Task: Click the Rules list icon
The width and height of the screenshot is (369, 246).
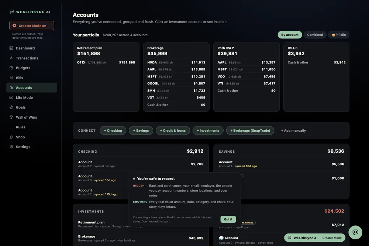Action: coord(11,127)
